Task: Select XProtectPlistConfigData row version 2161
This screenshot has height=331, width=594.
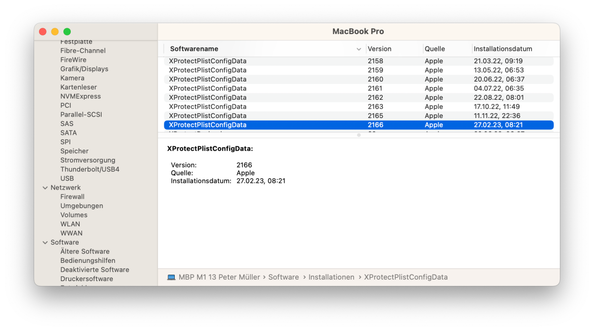Action: (x=359, y=88)
